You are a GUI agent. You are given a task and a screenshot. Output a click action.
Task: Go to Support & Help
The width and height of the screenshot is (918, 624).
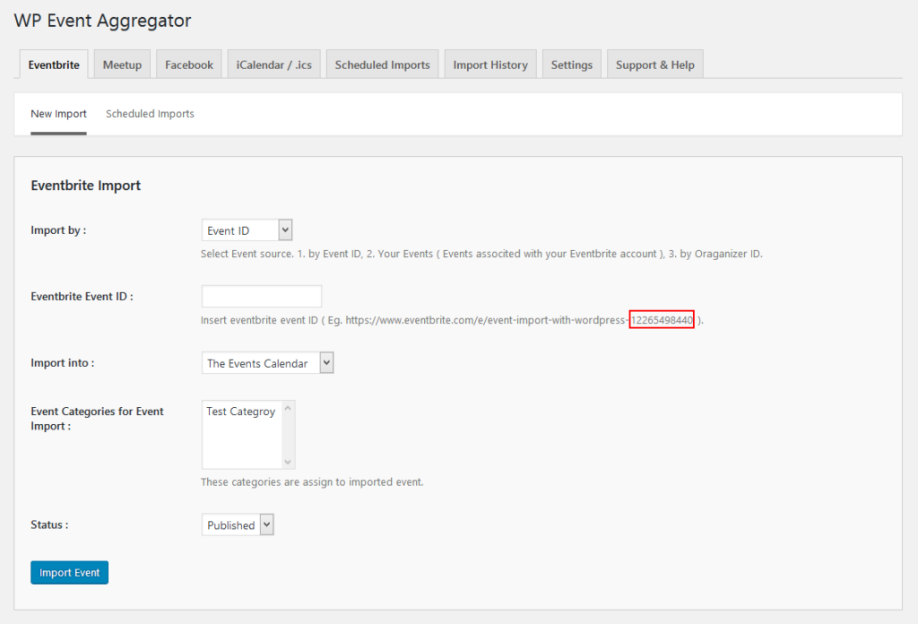pyautogui.click(x=654, y=64)
